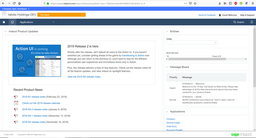Click the browser forward arrow
256x138 pixels.
pos(9,3)
